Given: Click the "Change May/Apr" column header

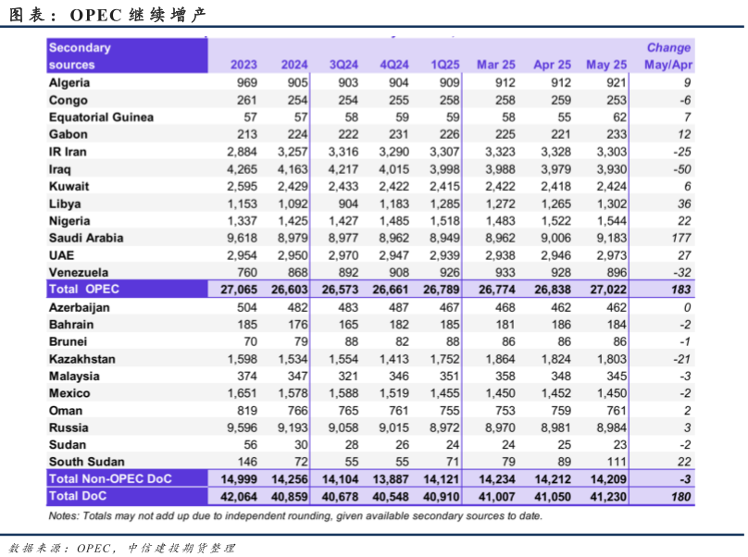Looking at the screenshot, I should (x=667, y=56).
